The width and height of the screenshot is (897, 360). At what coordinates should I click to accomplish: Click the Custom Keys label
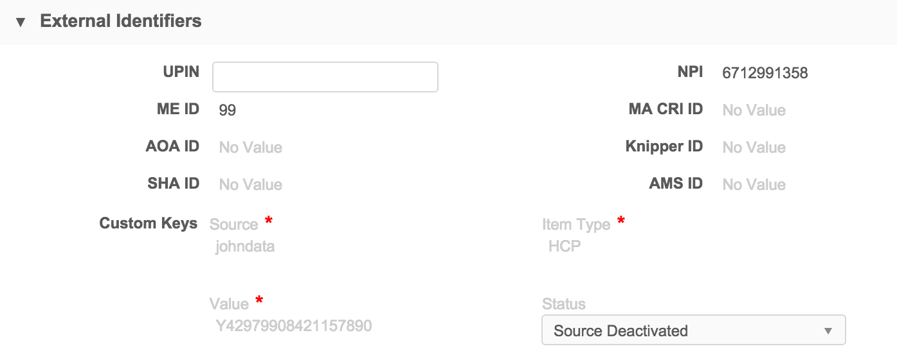click(x=148, y=223)
